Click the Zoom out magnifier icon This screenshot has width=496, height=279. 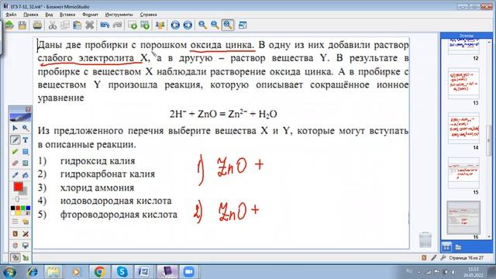coord(215,25)
